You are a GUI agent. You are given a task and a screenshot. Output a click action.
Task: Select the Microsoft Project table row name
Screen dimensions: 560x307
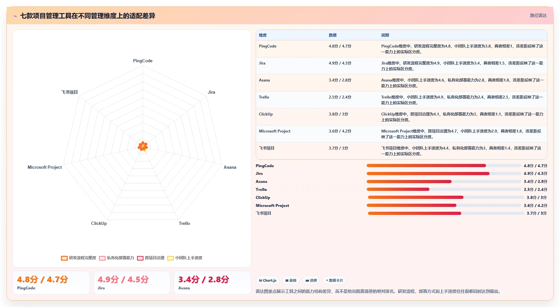[x=275, y=131]
